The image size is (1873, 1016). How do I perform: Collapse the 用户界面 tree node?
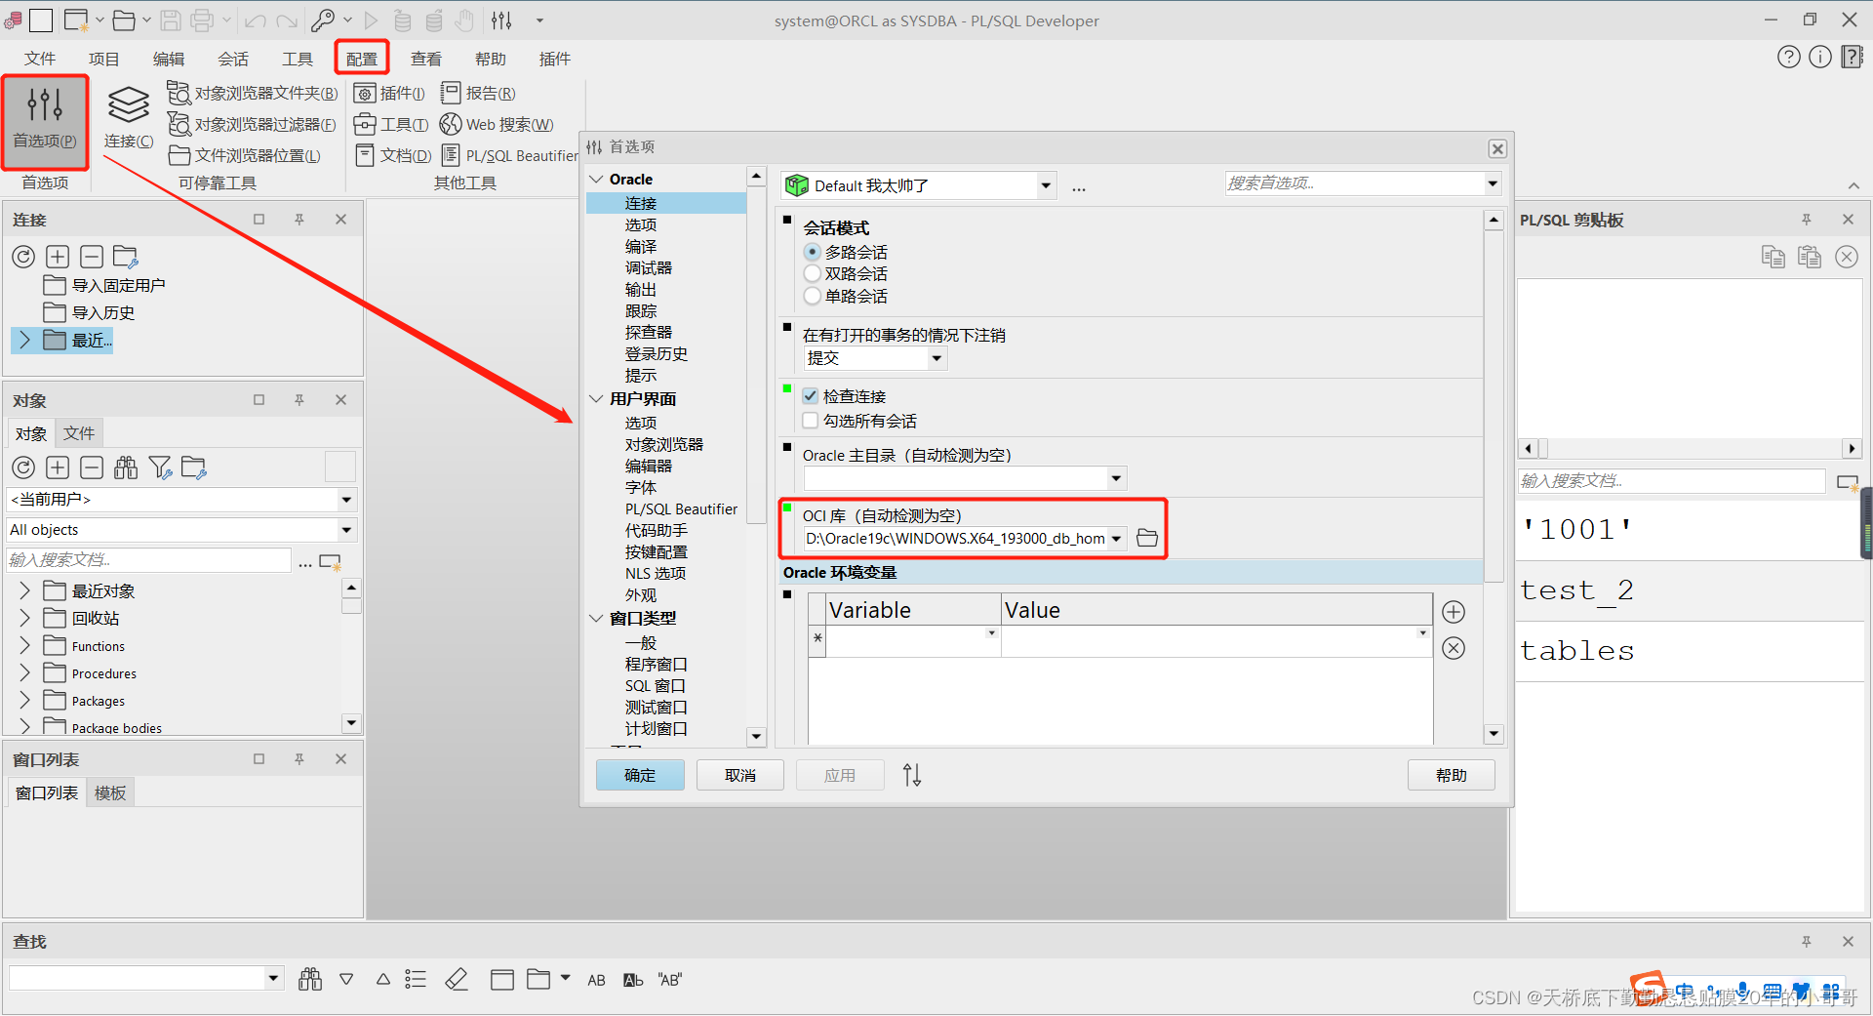(x=596, y=399)
